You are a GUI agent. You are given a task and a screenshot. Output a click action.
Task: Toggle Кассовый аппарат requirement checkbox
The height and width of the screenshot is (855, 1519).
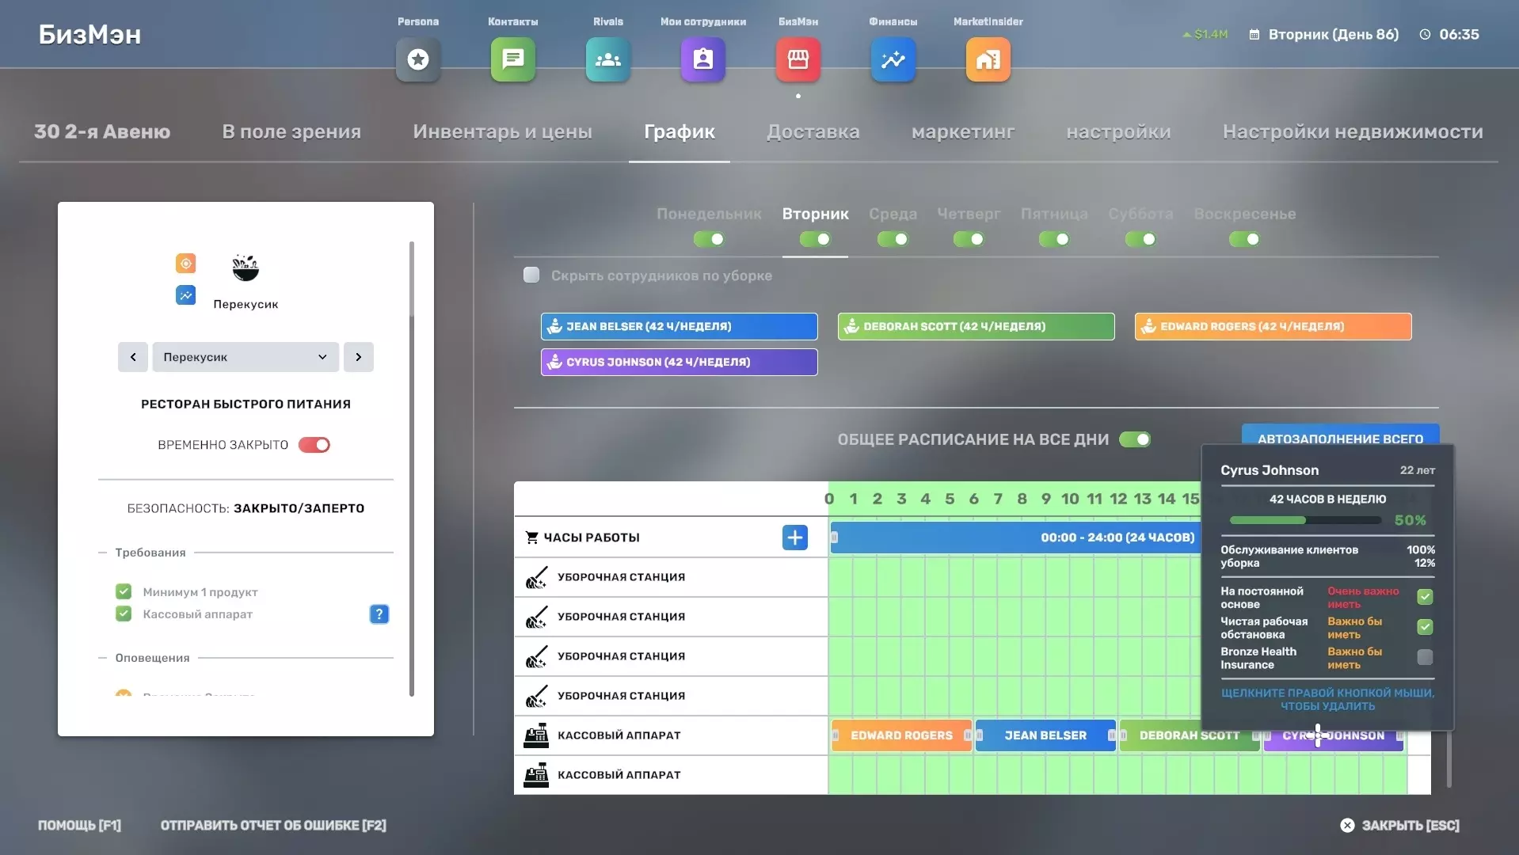click(x=124, y=614)
